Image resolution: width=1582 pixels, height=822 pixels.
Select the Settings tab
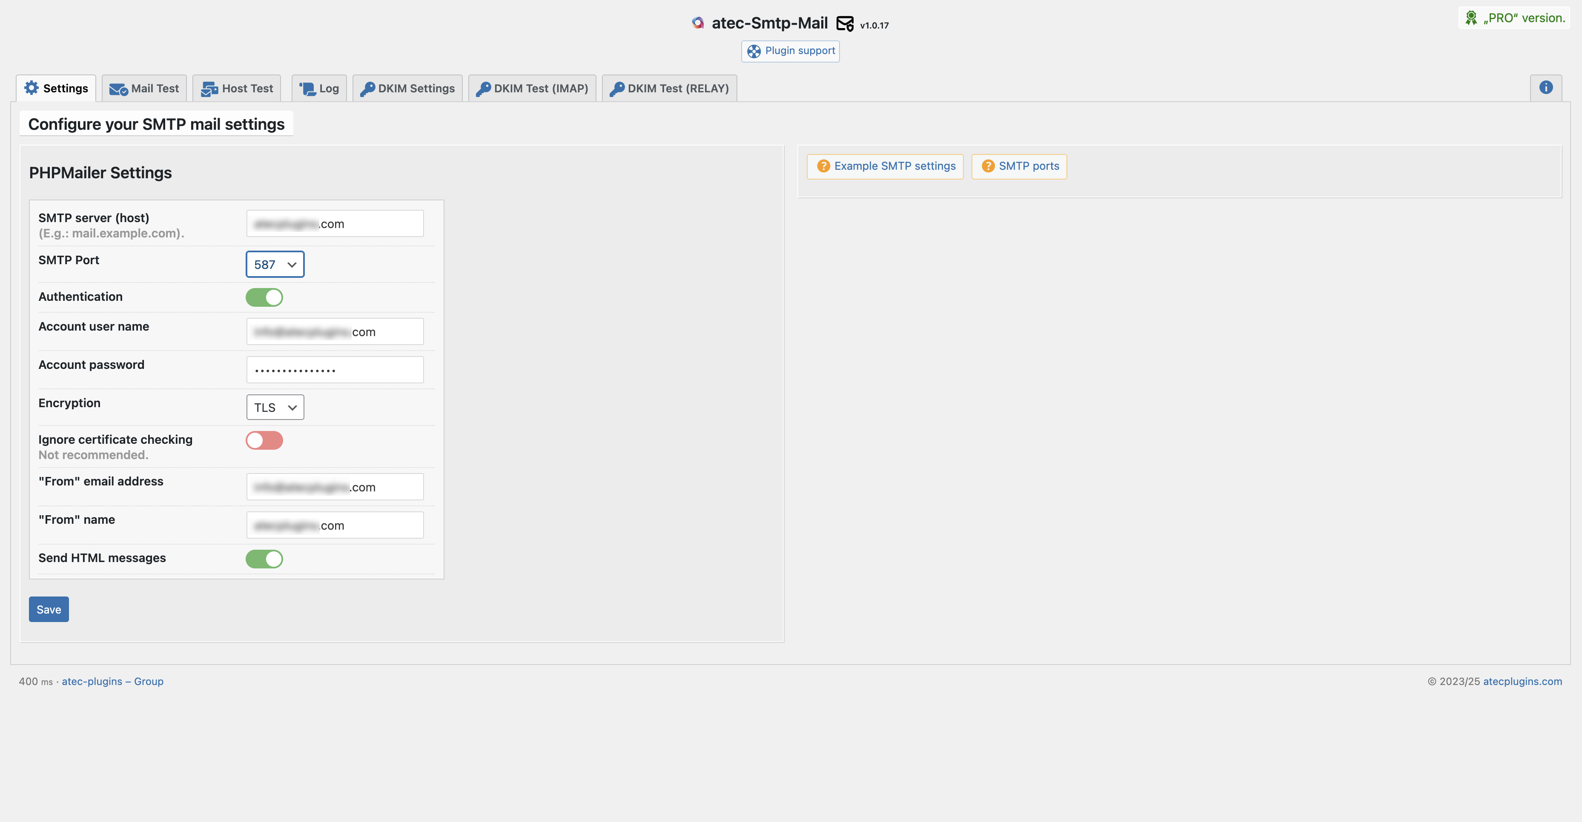click(56, 88)
